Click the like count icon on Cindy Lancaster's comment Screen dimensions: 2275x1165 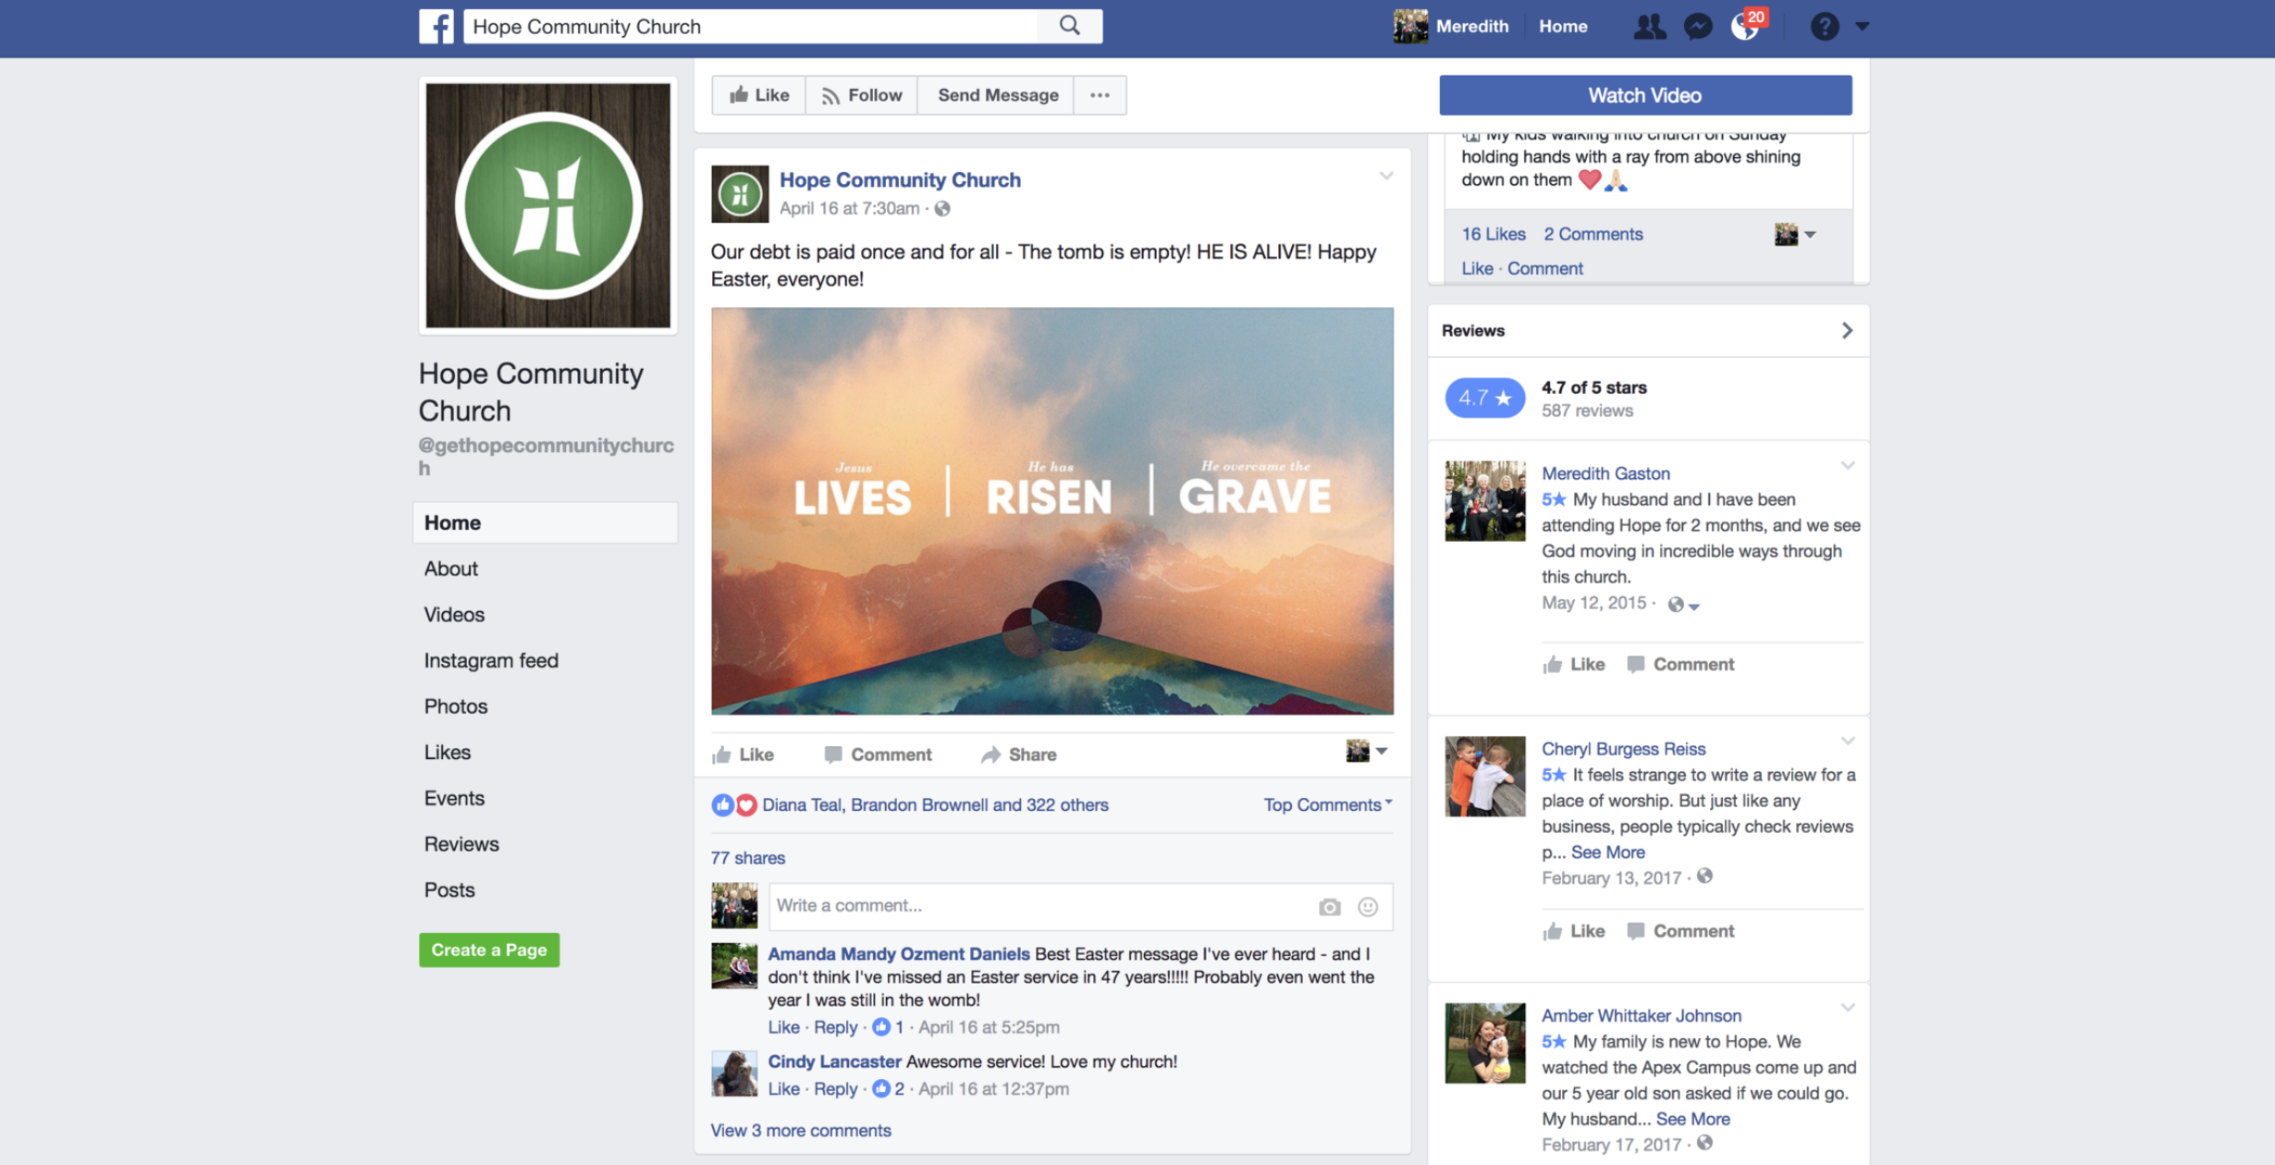coord(881,1088)
